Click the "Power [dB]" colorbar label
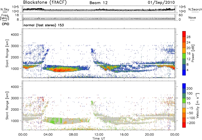This screenshot has width=202, height=140. click(193, 53)
